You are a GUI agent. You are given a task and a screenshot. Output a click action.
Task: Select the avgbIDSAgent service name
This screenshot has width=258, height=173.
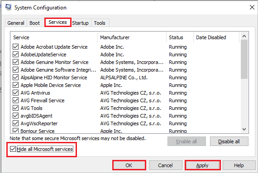36,116
